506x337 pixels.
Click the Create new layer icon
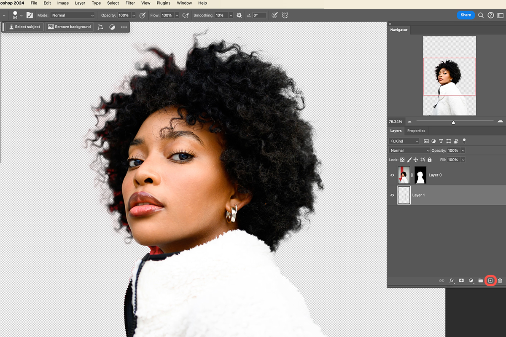coord(490,281)
